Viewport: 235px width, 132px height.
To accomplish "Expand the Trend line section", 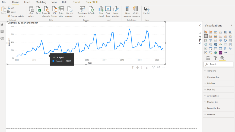I will pos(219,71).
